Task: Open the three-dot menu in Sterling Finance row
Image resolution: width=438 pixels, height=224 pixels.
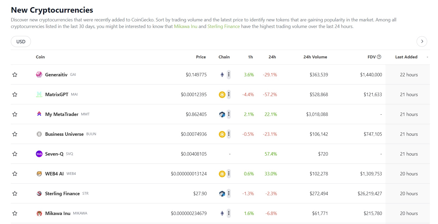Action: [x=229, y=194]
